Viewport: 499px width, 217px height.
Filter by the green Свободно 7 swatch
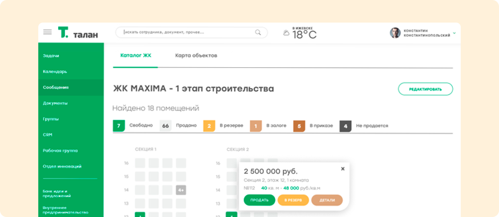tap(119, 126)
